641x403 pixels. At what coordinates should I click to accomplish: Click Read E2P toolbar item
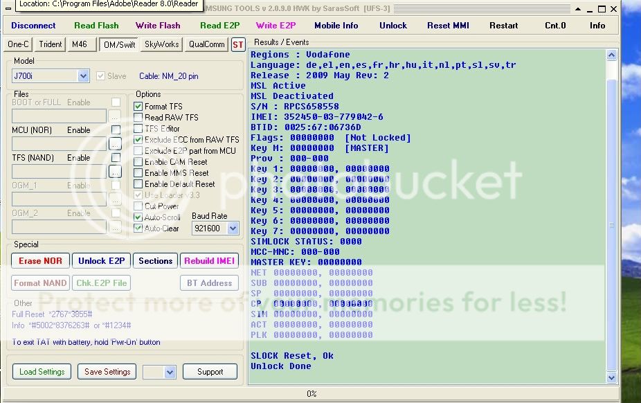pos(220,26)
